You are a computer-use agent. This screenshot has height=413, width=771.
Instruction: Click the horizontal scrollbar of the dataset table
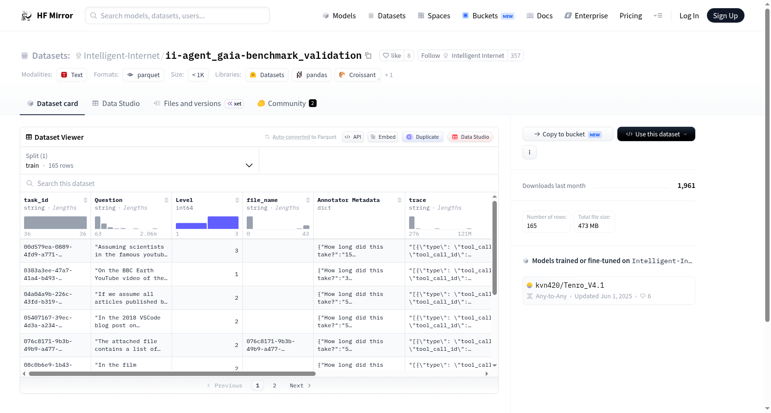[x=172, y=374]
